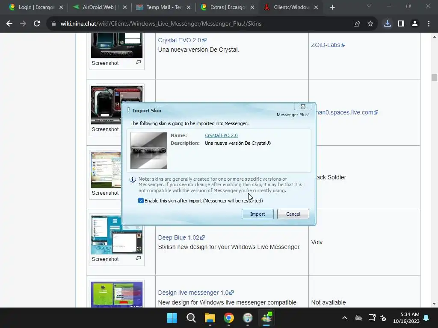The height and width of the screenshot is (328, 438).
Task: Open the Windows Start menu
Action: point(172,318)
